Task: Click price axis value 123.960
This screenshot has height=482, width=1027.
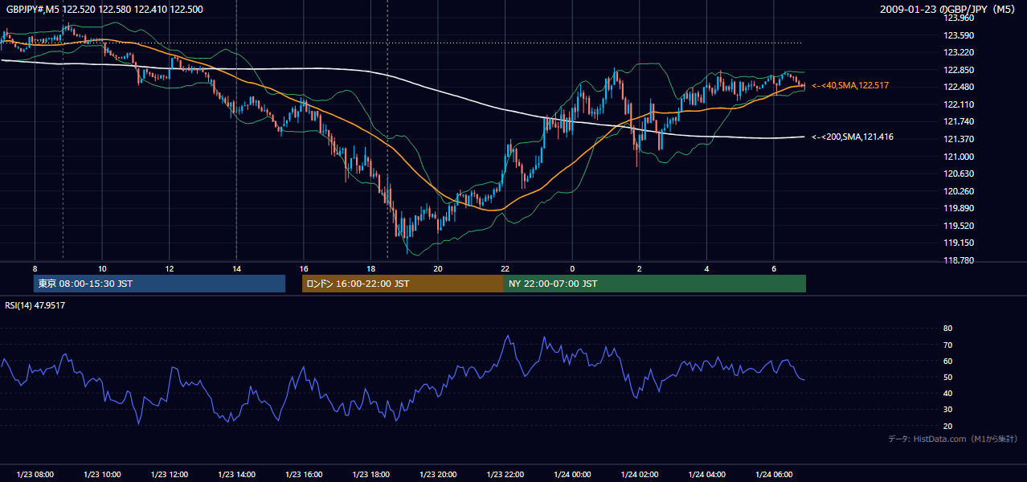Action: click(x=958, y=18)
